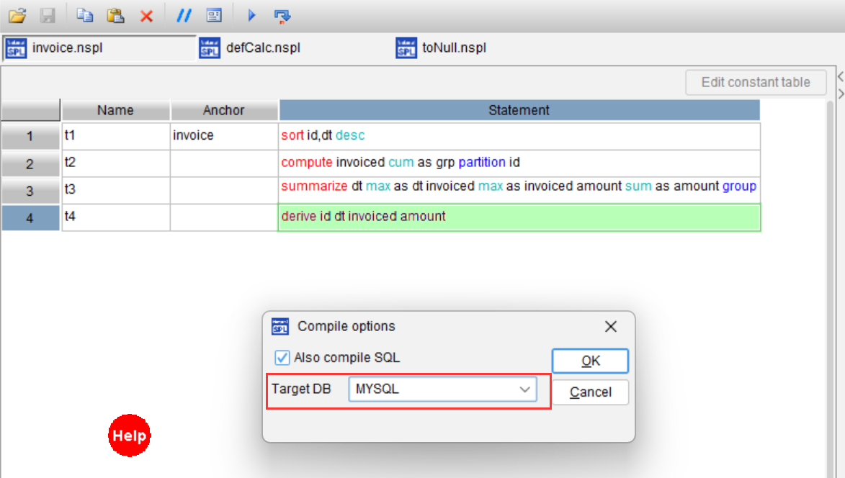Select row header number 2
Image resolution: width=845 pixels, height=478 pixels.
[x=30, y=163]
